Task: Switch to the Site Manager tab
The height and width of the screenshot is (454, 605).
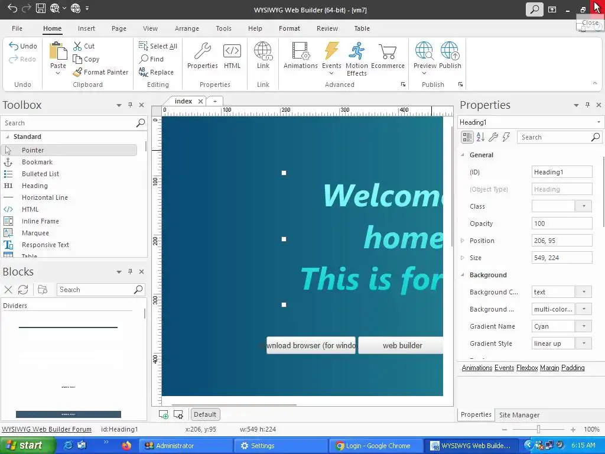Action: pyautogui.click(x=519, y=415)
